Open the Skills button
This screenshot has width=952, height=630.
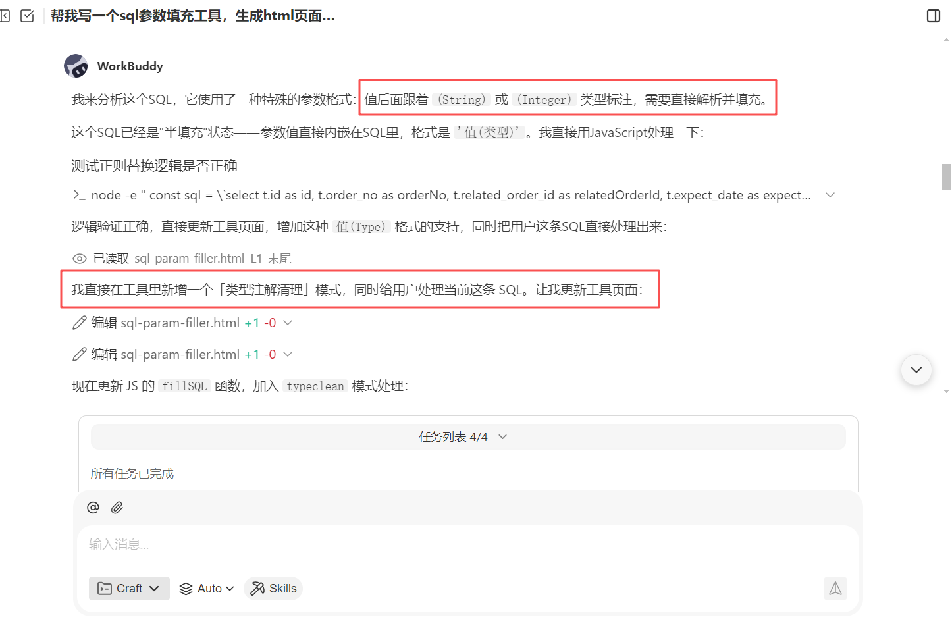[x=273, y=589]
